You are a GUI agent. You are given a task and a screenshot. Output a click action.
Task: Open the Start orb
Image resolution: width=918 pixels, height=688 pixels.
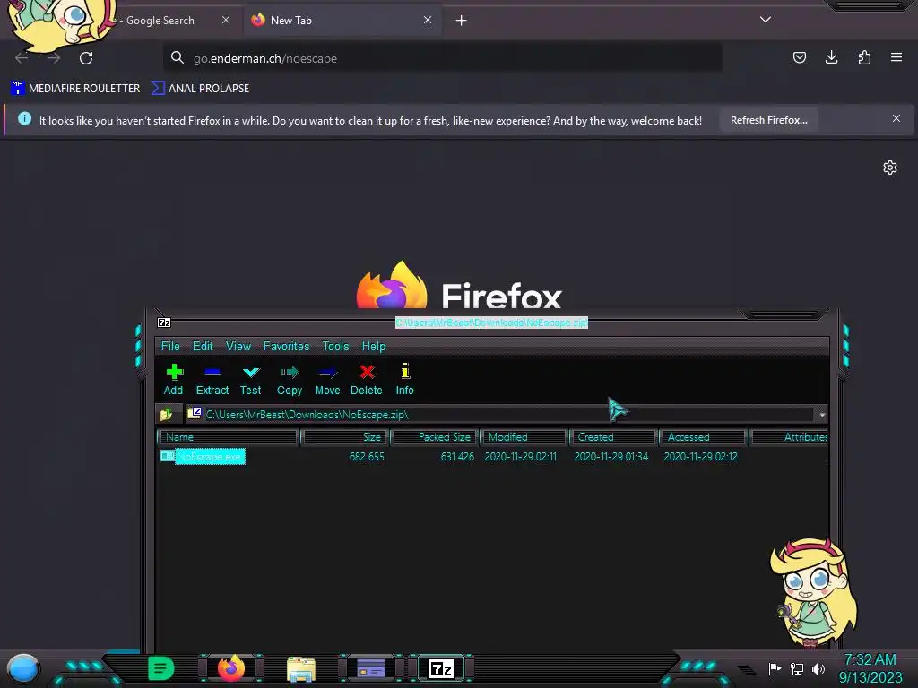click(23, 669)
